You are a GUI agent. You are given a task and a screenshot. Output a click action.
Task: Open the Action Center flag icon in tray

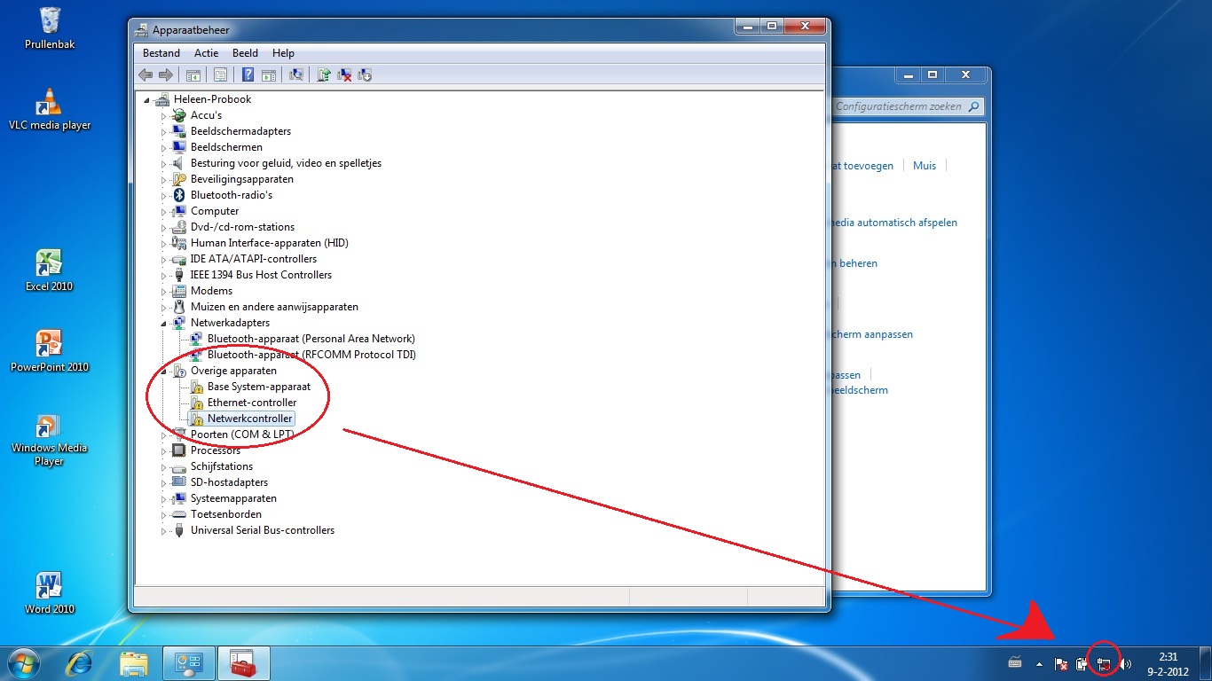[1060, 664]
